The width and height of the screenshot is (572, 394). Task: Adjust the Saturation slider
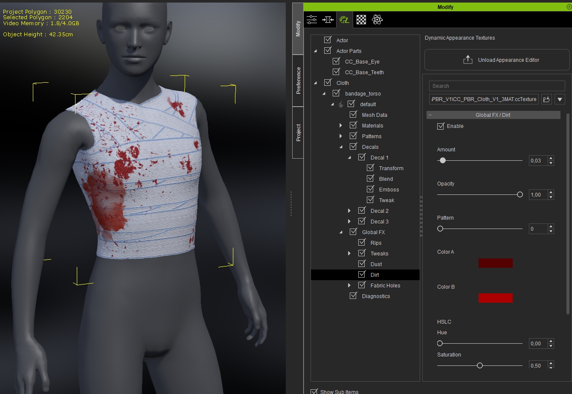click(x=480, y=365)
